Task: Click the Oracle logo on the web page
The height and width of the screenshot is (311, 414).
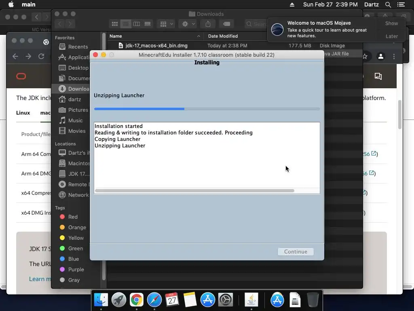Action: pos(21,77)
